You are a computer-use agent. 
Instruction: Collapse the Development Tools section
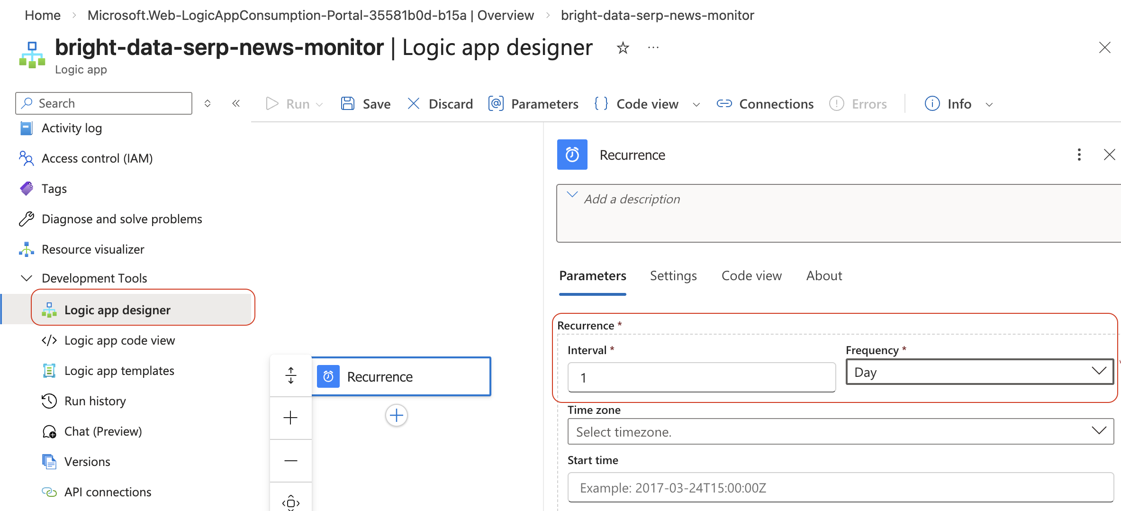click(27, 278)
